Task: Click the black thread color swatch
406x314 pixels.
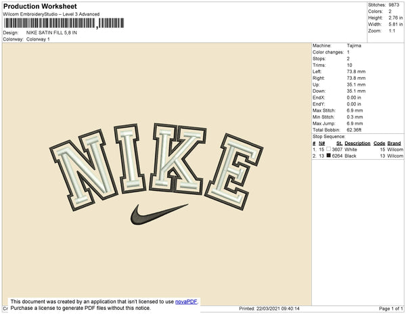Action: tap(329, 156)
